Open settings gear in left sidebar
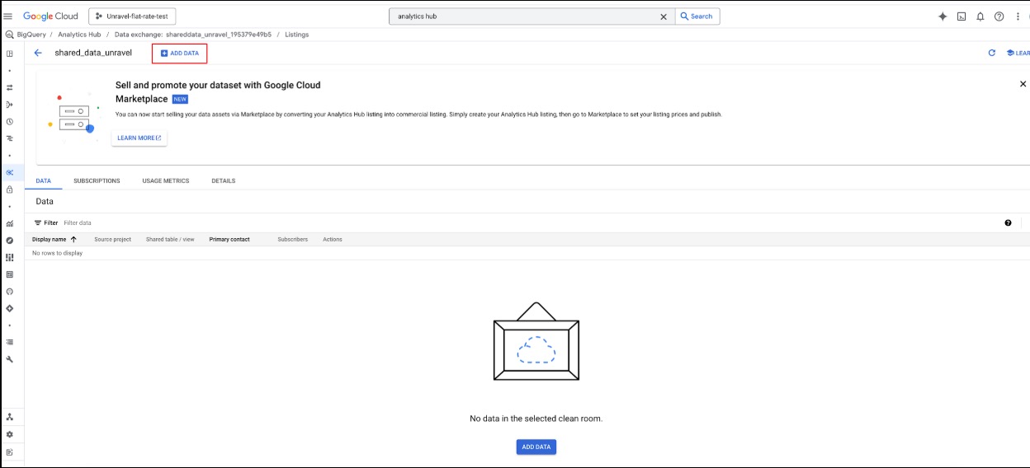 (9, 434)
